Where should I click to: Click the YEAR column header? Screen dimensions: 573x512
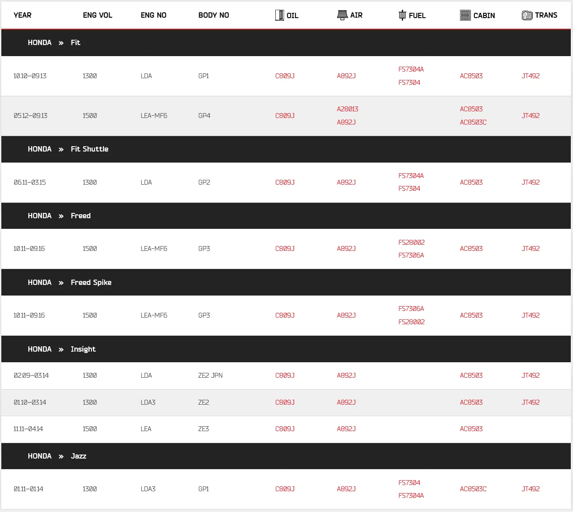pos(23,15)
